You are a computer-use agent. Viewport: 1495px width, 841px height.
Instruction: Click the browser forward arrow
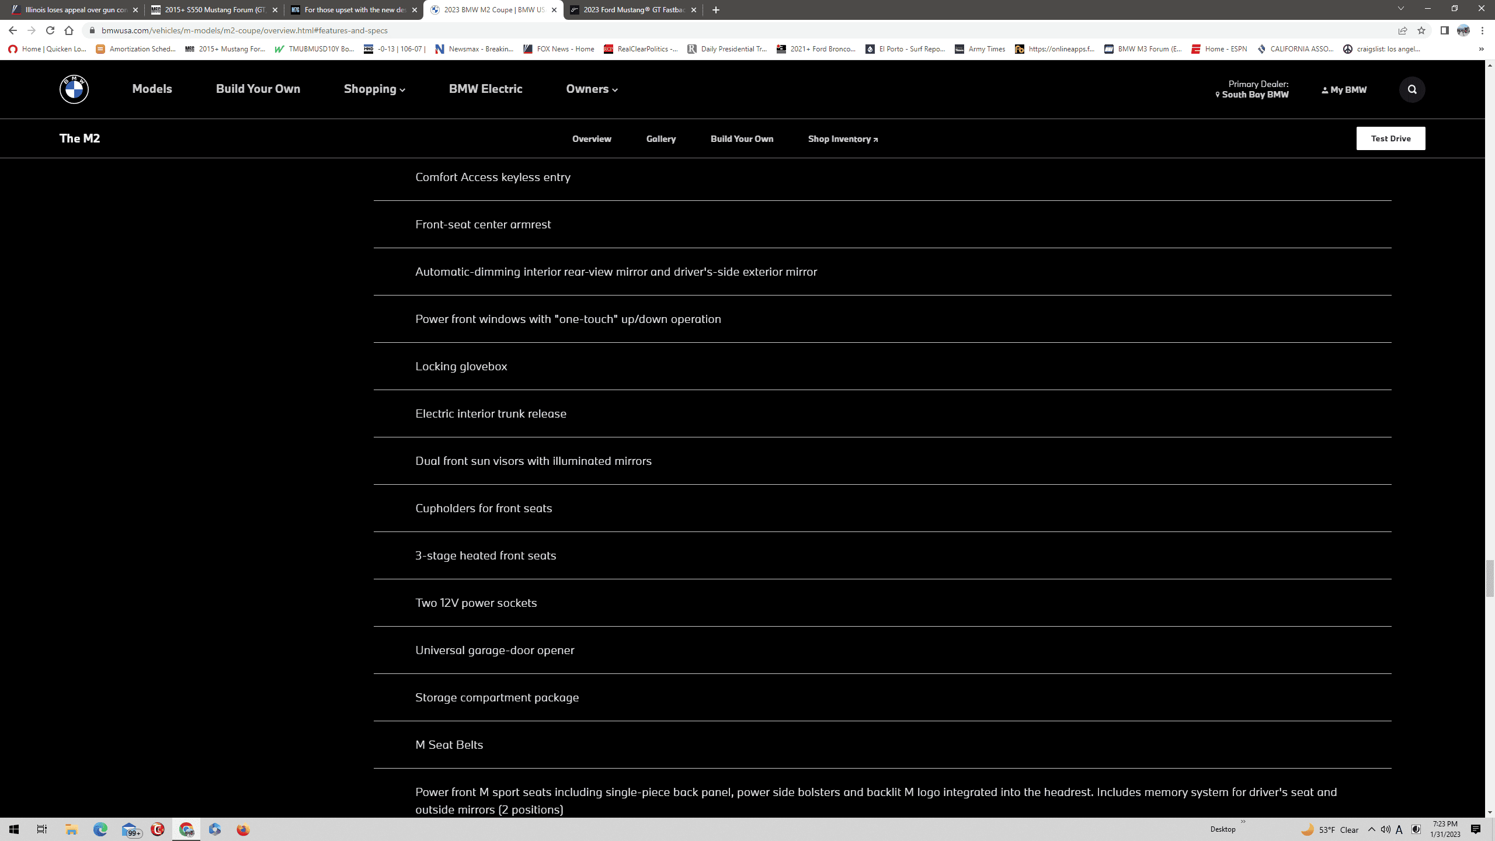coord(32,30)
